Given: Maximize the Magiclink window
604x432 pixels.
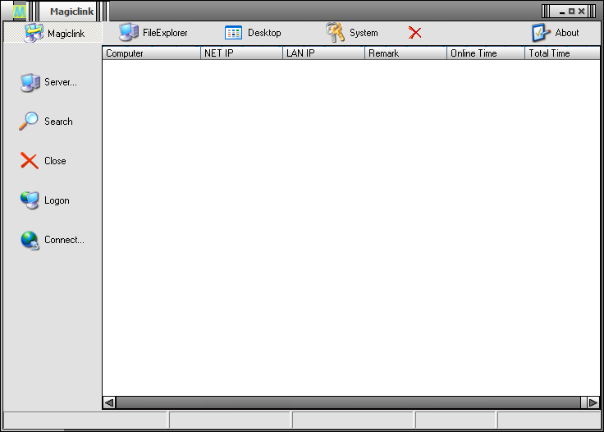Looking at the screenshot, I should click(x=571, y=11).
